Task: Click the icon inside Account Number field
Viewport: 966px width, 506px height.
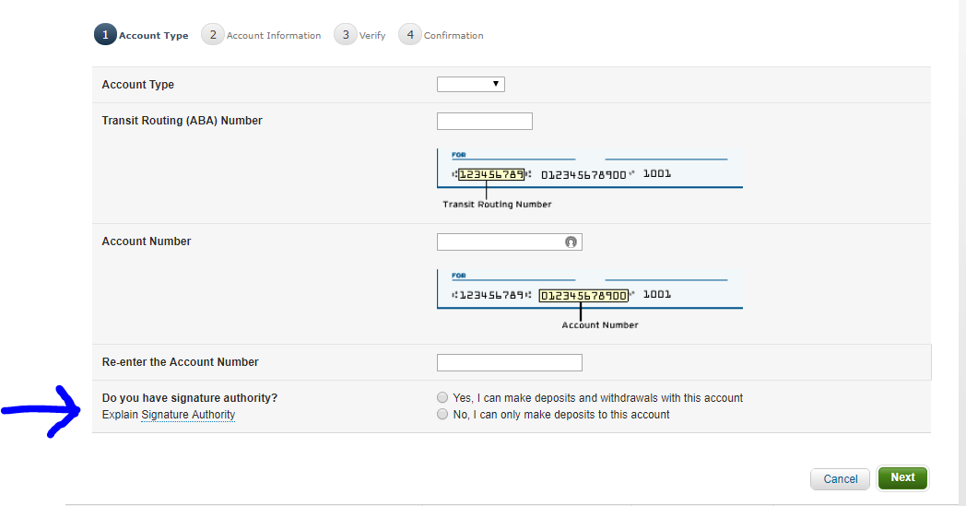Action: 571,242
